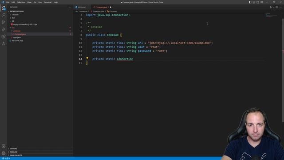The image size is (284, 160).
Task: Open the Help menu
Action: click(x=55, y=2)
